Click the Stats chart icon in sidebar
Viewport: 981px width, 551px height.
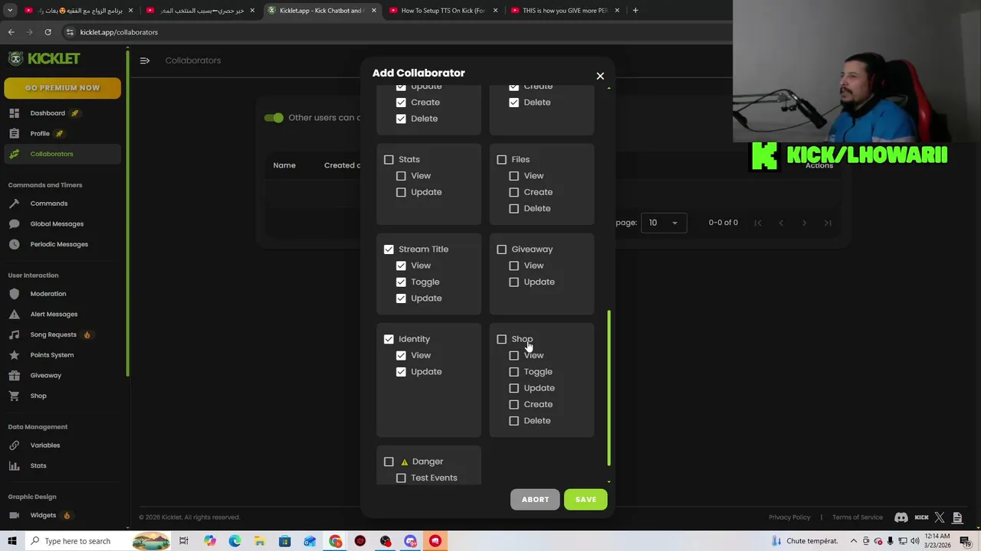[14, 466]
